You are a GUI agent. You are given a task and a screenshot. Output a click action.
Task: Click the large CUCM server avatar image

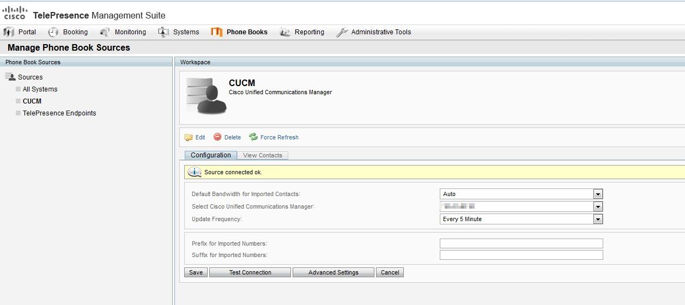[x=207, y=96]
